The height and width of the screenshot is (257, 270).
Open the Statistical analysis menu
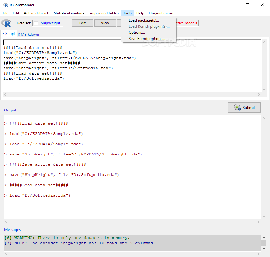(x=69, y=13)
